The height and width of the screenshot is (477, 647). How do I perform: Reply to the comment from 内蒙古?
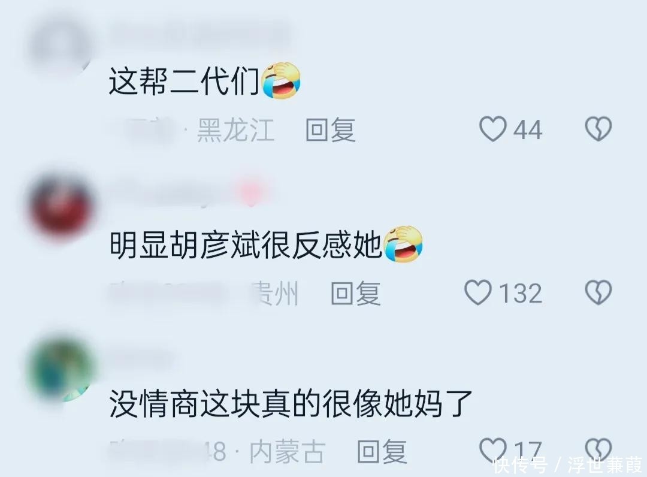pos(382,452)
